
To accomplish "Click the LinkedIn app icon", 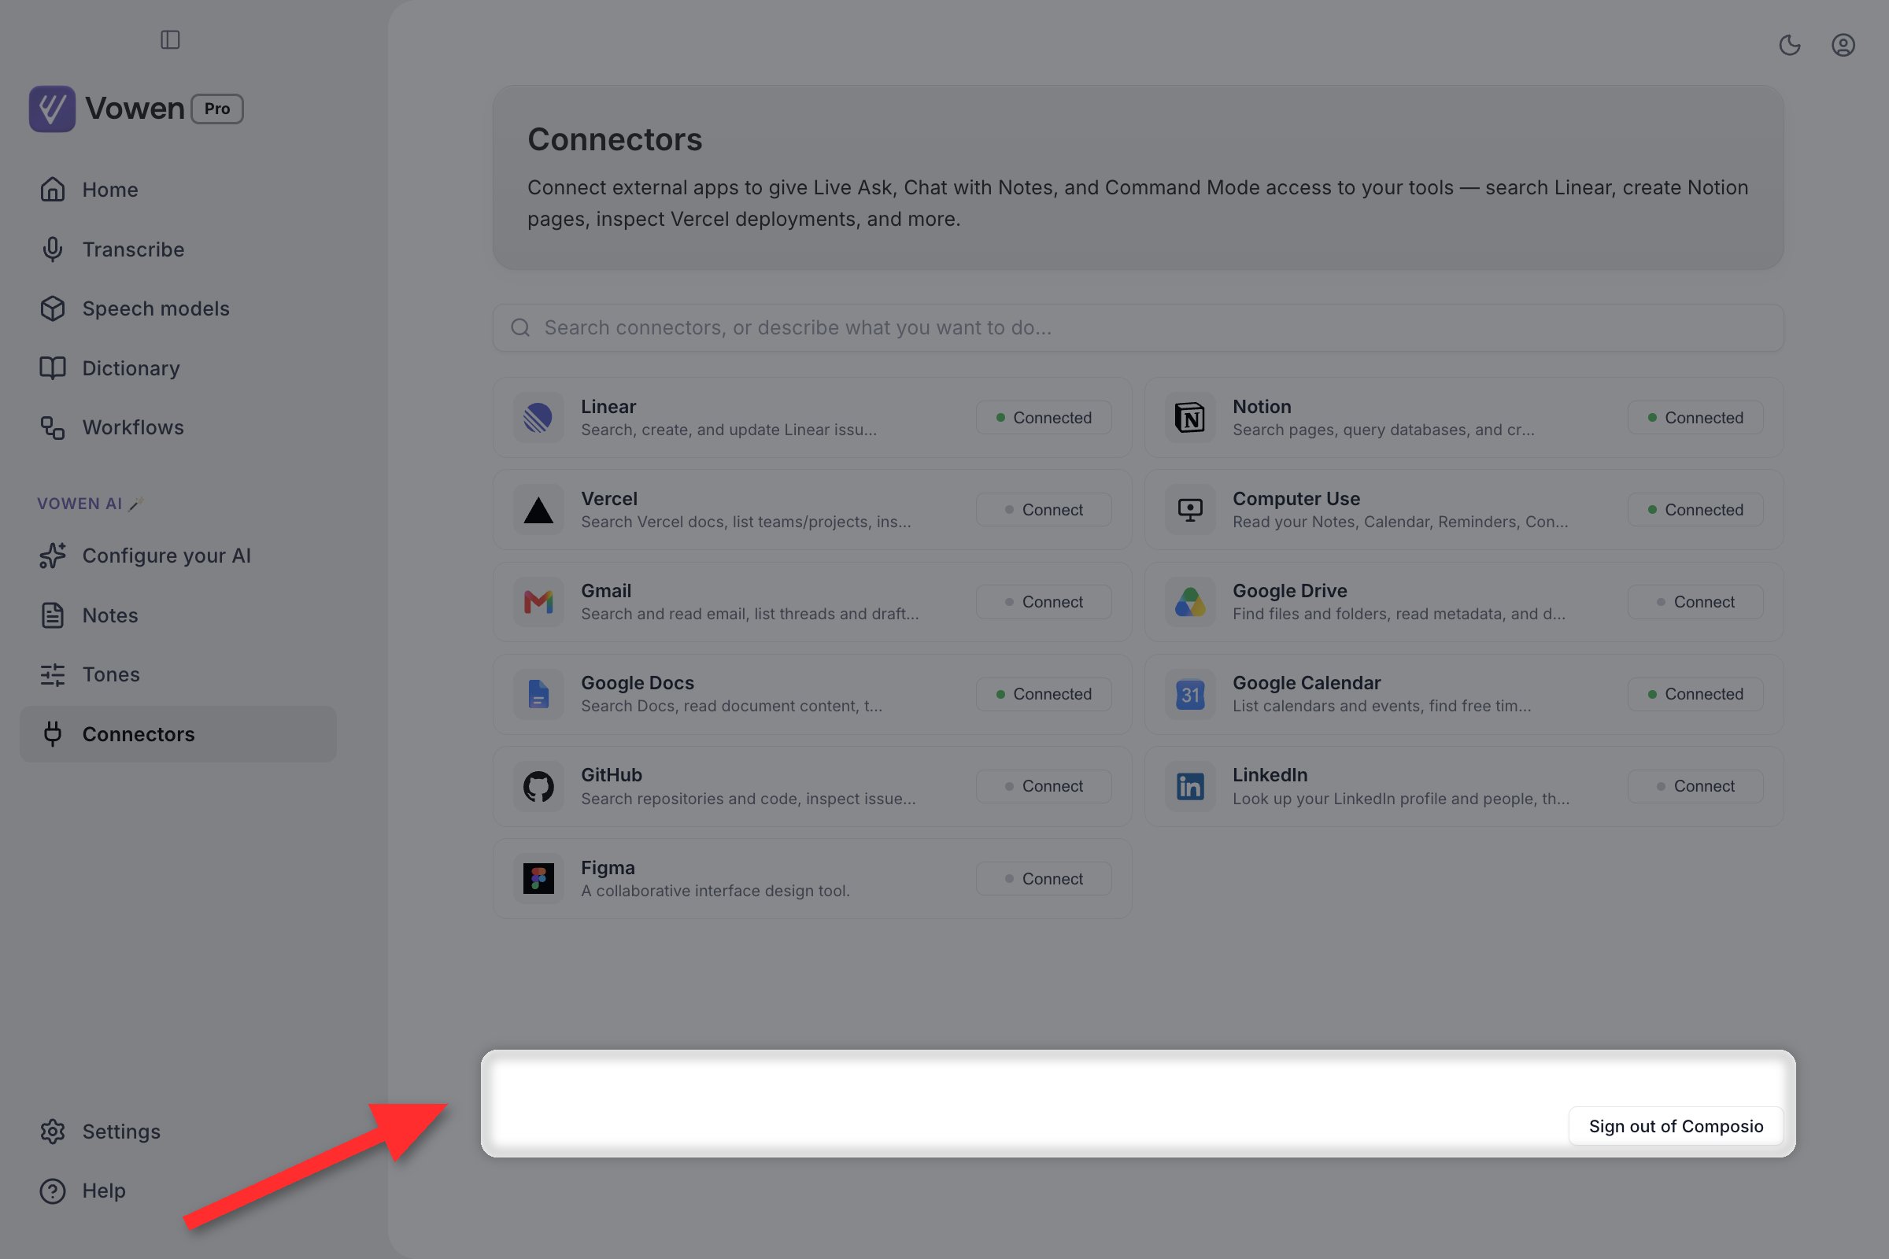I will (x=1189, y=786).
